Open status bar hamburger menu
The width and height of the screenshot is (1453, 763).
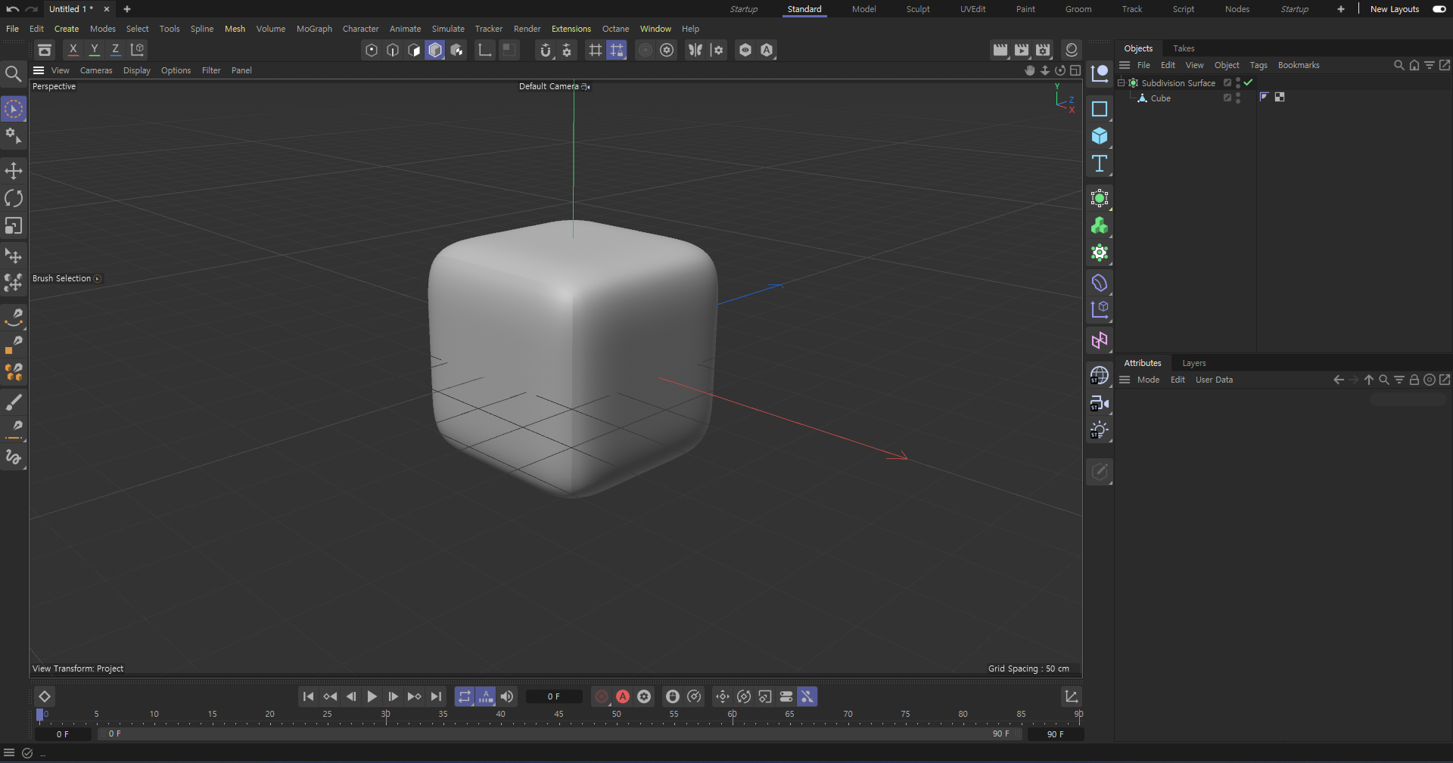click(x=9, y=752)
